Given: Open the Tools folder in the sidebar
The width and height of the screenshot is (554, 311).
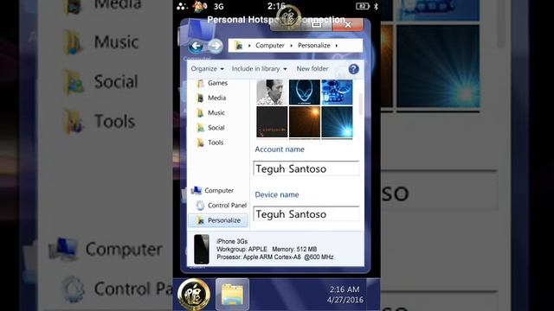Looking at the screenshot, I should (216, 143).
